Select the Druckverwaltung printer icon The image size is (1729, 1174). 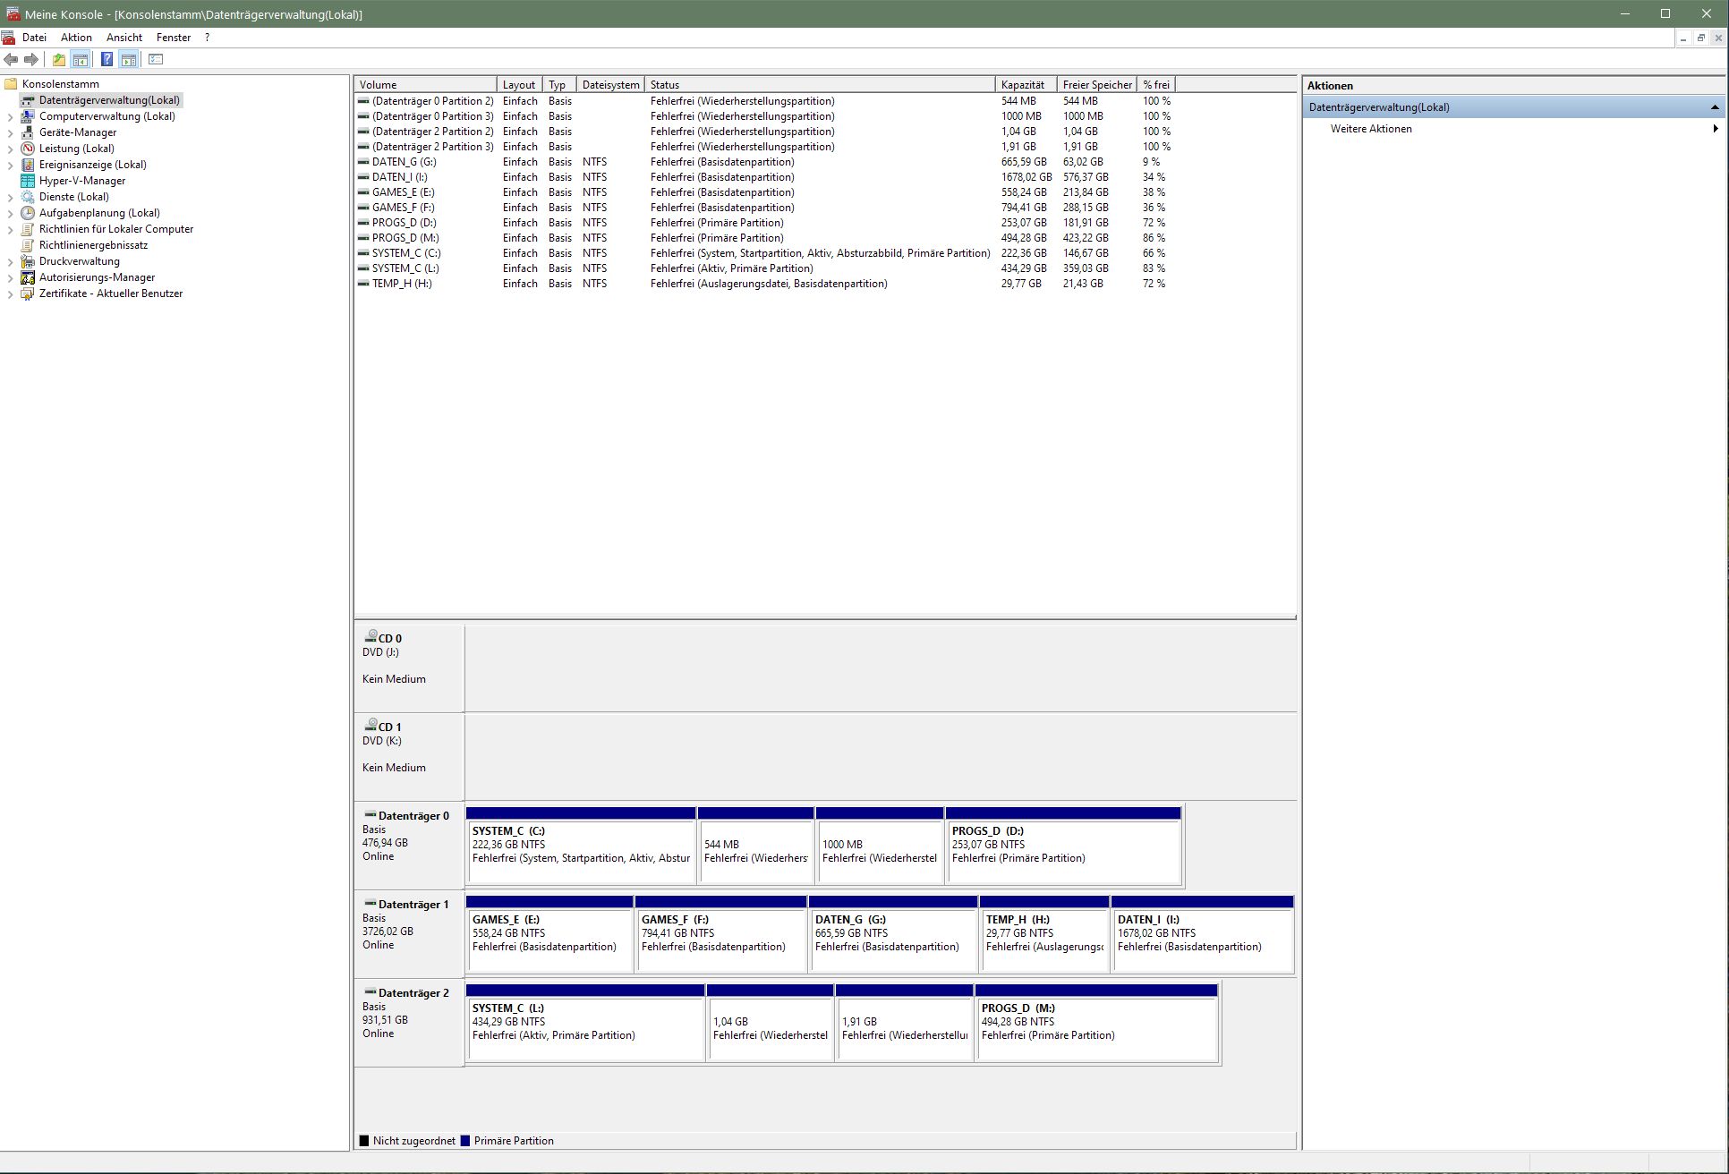click(x=28, y=261)
